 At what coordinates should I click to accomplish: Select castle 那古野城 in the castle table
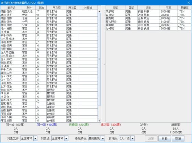(x=148, y=22)
